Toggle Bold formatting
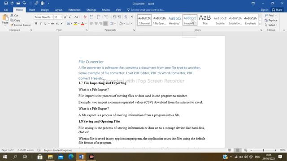Viewport: 287px width, 161px height. tap(36, 24)
